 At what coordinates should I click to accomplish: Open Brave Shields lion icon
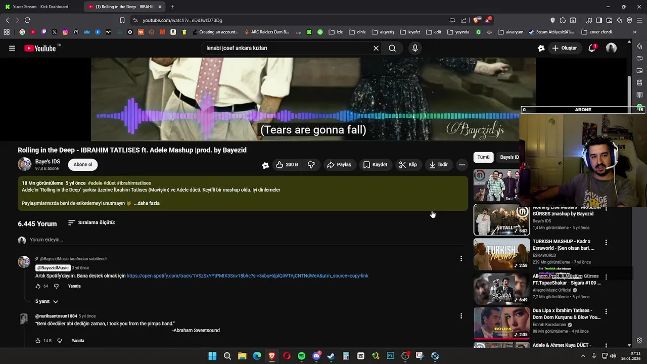[477, 20]
